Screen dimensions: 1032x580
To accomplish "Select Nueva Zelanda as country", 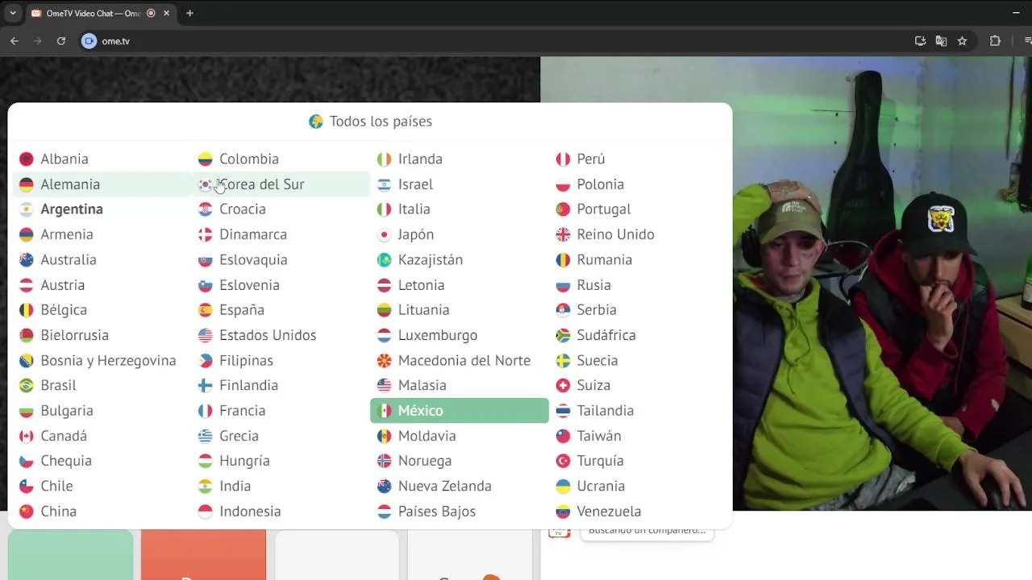I will tap(460, 486).
